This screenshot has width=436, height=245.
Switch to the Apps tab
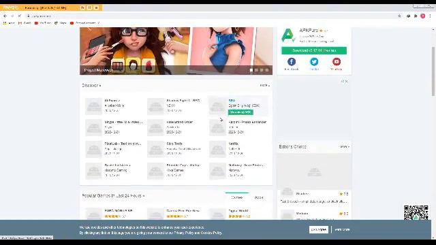tap(259, 197)
